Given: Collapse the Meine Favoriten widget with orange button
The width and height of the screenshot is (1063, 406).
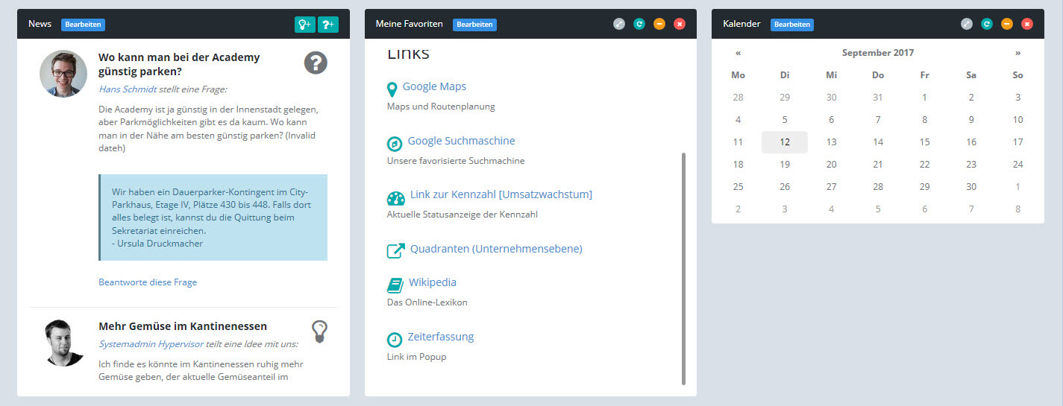Looking at the screenshot, I should [x=659, y=24].
